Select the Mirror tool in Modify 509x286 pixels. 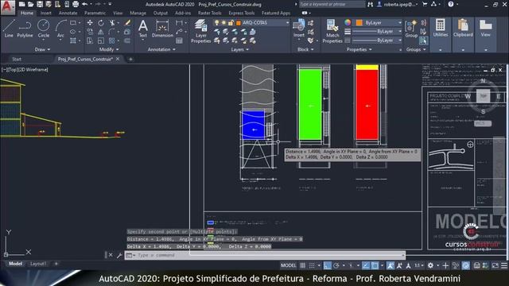pos(101,32)
